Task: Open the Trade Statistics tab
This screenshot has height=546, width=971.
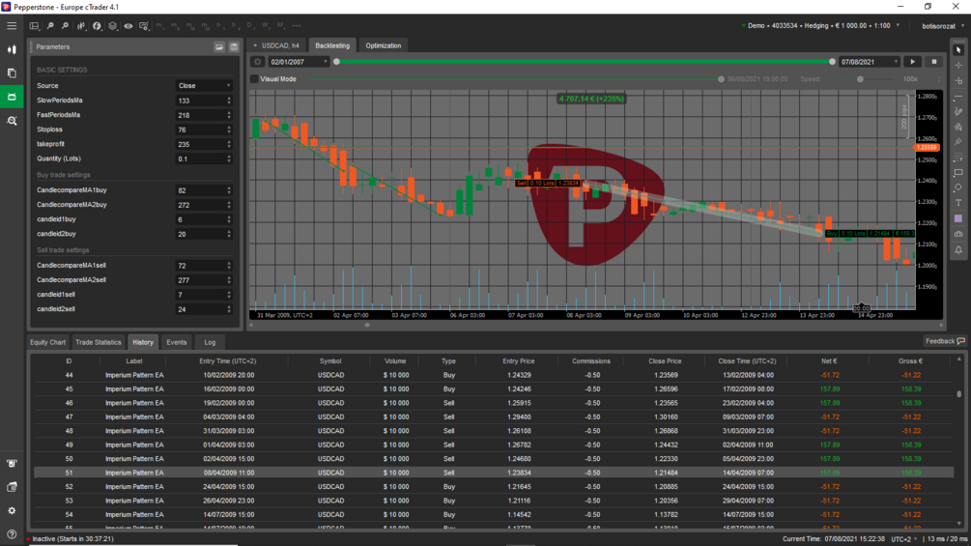Action: [x=98, y=342]
